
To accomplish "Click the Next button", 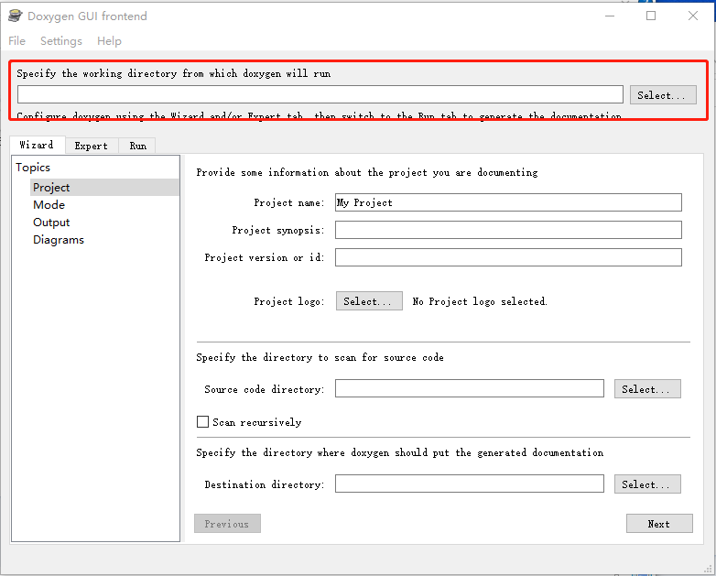I will coord(659,524).
